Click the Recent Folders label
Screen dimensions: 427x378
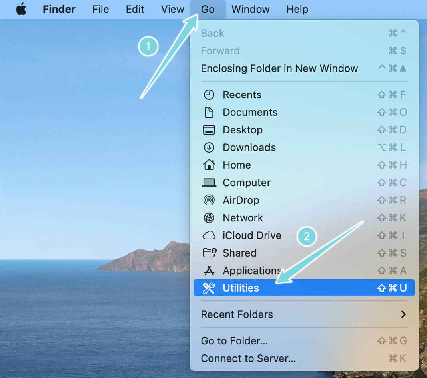237,314
